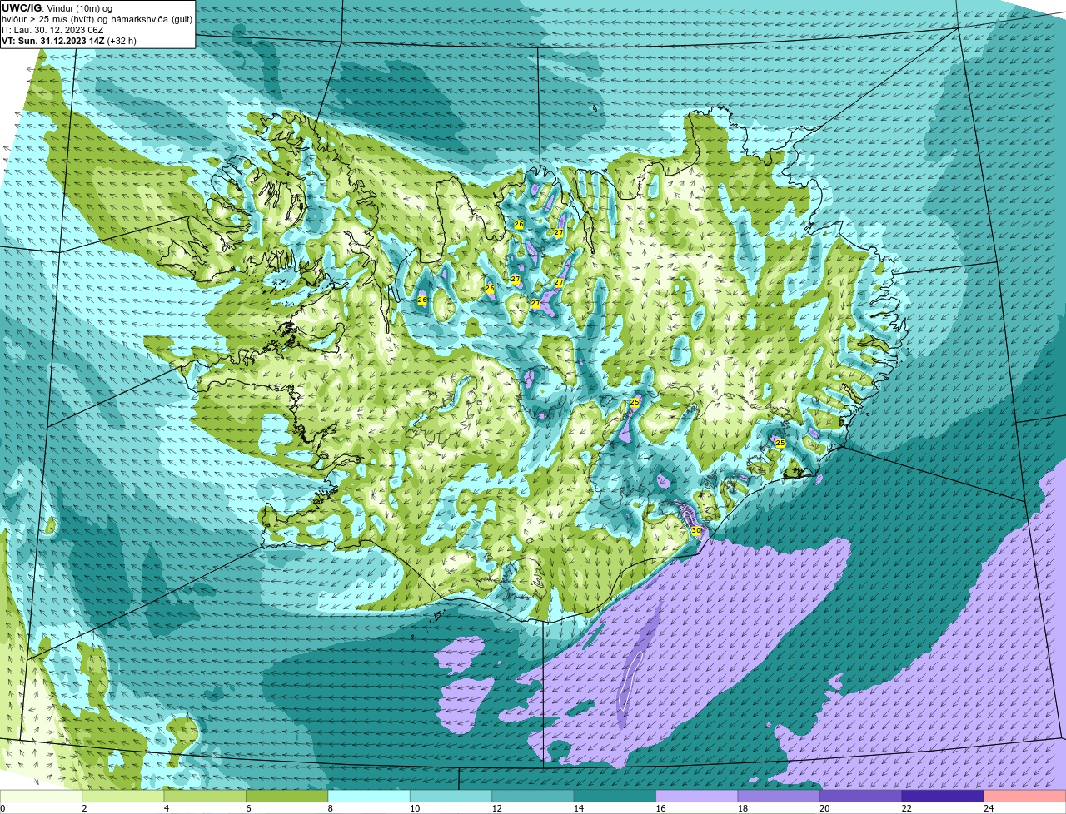Click the violet 20–22 m/s legend swatch
Viewport: 1066px width, 814px height.
(x=861, y=797)
